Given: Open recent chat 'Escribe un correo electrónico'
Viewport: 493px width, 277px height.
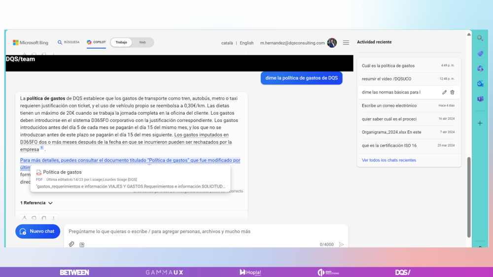Looking at the screenshot, I should click(x=408, y=105).
